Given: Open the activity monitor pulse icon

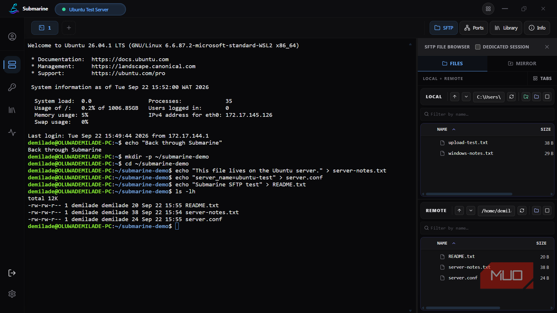Looking at the screenshot, I should click(x=12, y=132).
